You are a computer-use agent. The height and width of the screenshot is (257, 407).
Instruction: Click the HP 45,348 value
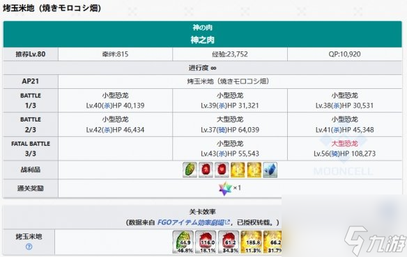tap(358, 130)
